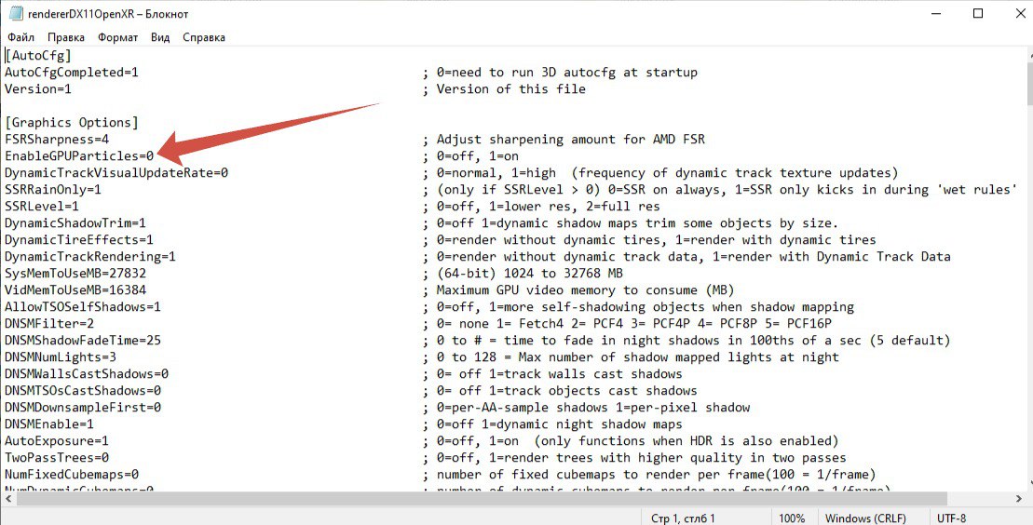Click the AutoCfgCompleted=1 line

point(71,73)
